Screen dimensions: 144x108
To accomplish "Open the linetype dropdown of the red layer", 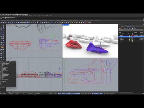I will point(142,35).
